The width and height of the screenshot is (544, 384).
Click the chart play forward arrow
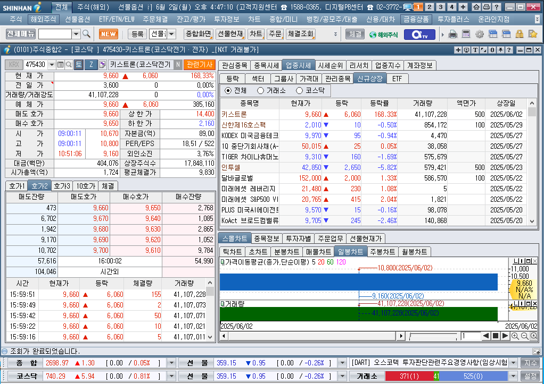505,336
